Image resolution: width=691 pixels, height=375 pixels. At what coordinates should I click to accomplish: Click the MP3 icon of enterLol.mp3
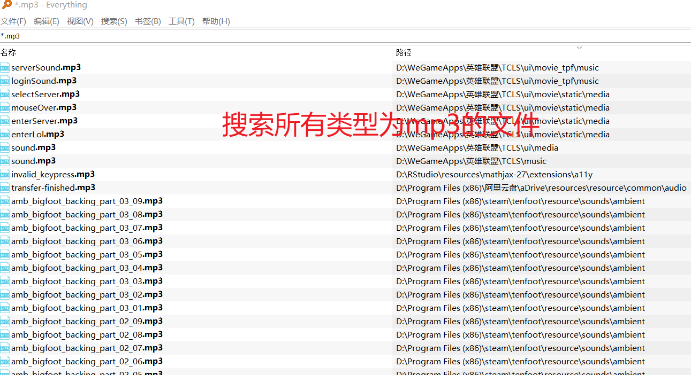click(x=5, y=134)
